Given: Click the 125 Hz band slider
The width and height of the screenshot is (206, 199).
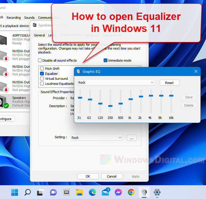Looking at the screenshot, I should click(100, 104).
